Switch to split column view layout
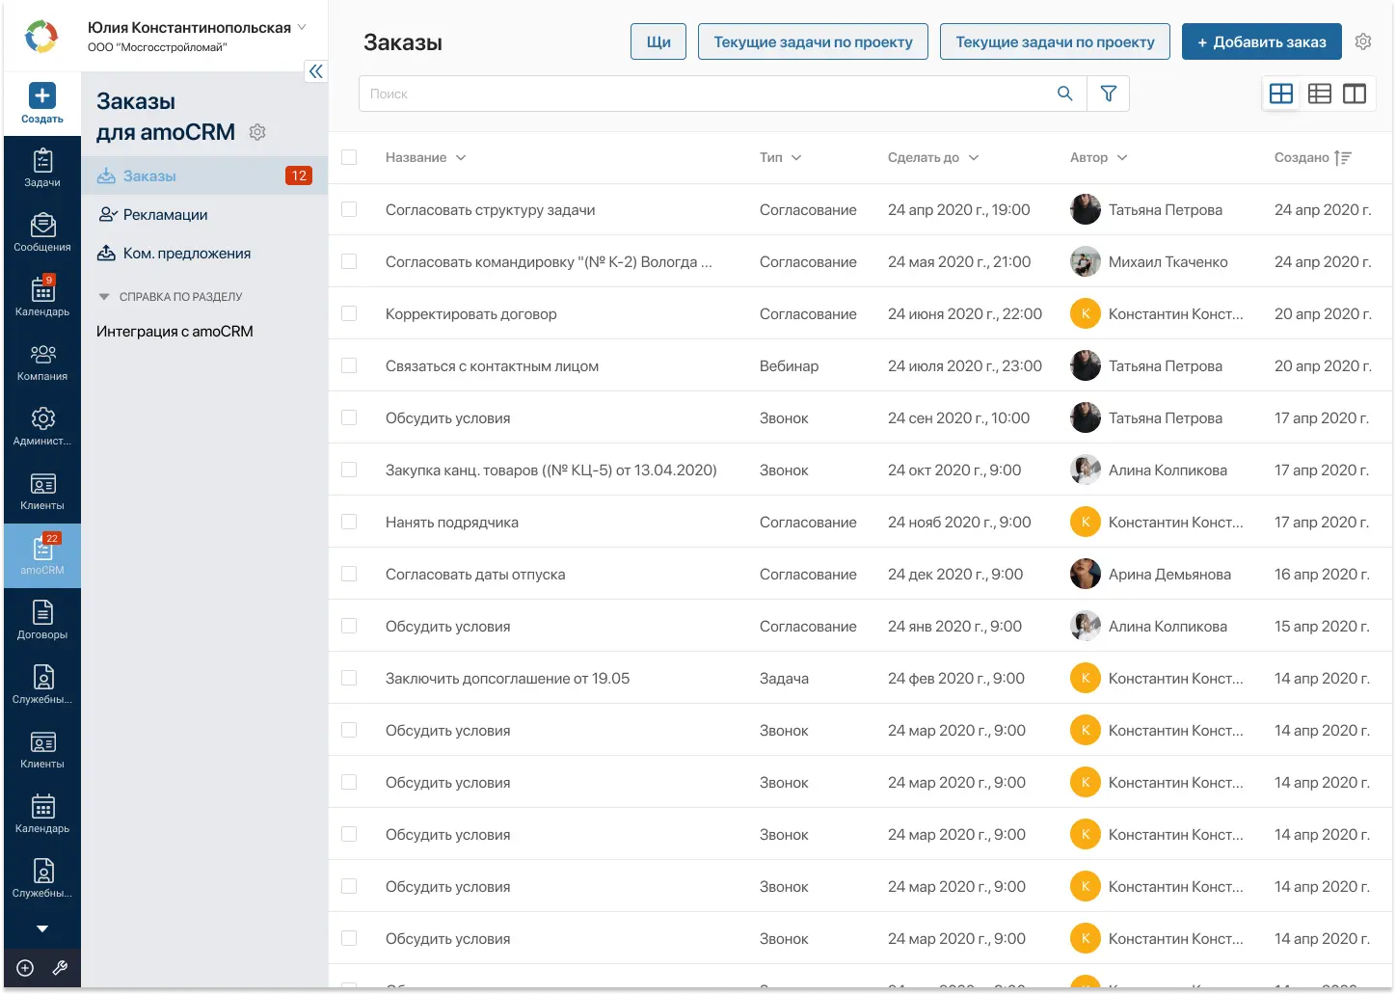Image resolution: width=1396 pixels, height=995 pixels. (x=1355, y=94)
